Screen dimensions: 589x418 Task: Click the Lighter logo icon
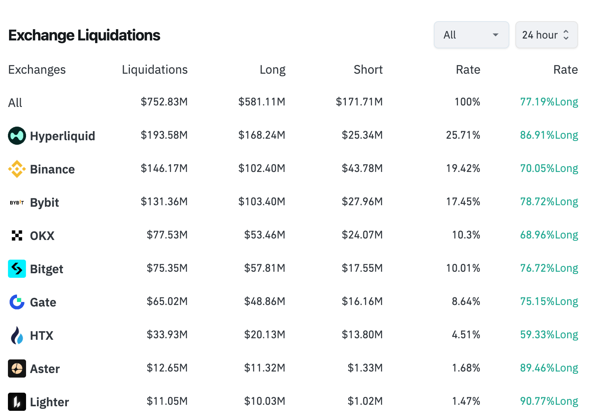coord(17,402)
